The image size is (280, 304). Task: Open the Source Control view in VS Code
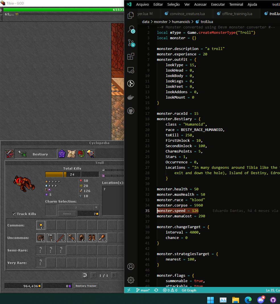tap(131, 43)
